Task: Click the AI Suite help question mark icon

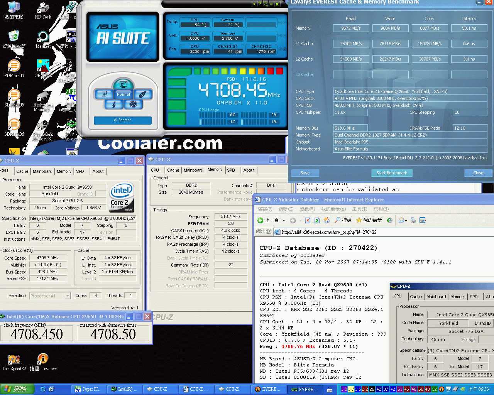Action: click(x=260, y=4)
